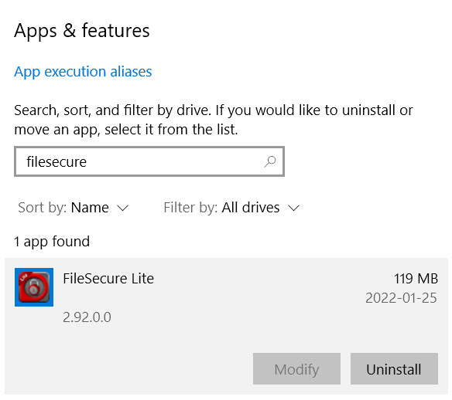Open the App execution aliases link
Image resolution: width=452 pixels, height=400 pixels.
click(x=83, y=72)
